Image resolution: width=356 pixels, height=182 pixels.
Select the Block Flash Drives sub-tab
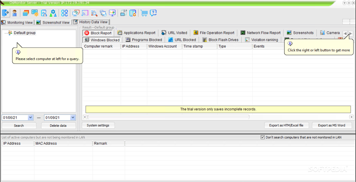pos(220,40)
